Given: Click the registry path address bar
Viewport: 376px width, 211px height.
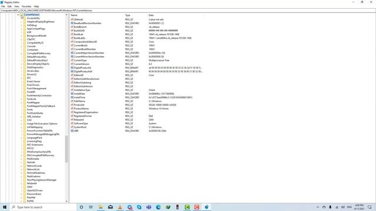Looking at the screenshot, I should click(188, 11).
